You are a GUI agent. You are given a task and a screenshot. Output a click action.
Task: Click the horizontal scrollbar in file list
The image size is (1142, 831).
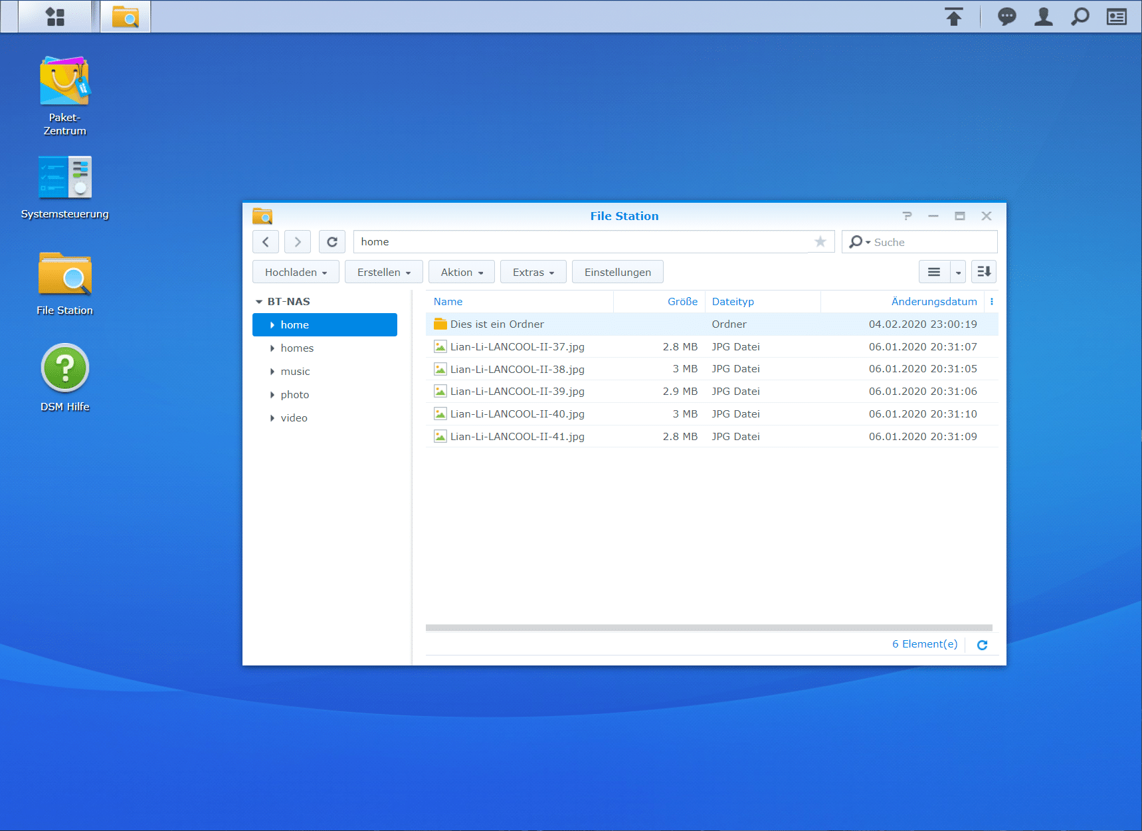pyautogui.click(x=708, y=628)
